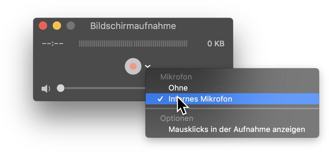Open options chevron beside the record button
This screenshot has width=329, height=152.
point(148,66)
